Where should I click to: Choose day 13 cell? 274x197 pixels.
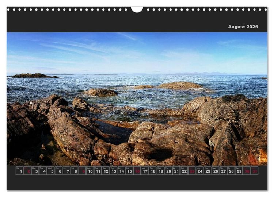(113, 171)
